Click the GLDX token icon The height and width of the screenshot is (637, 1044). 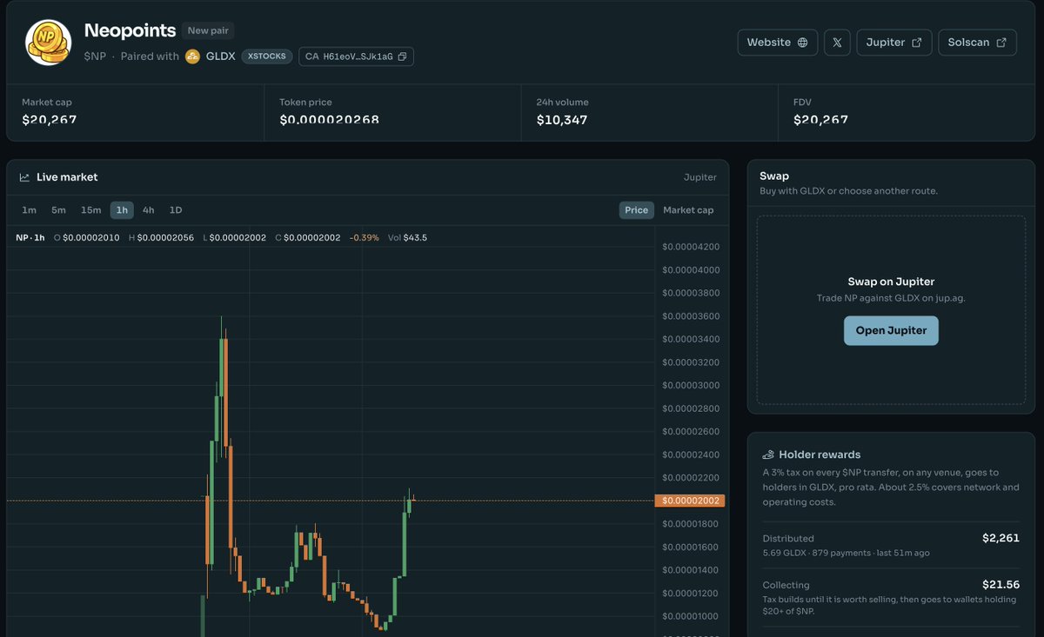click(193, 56)
